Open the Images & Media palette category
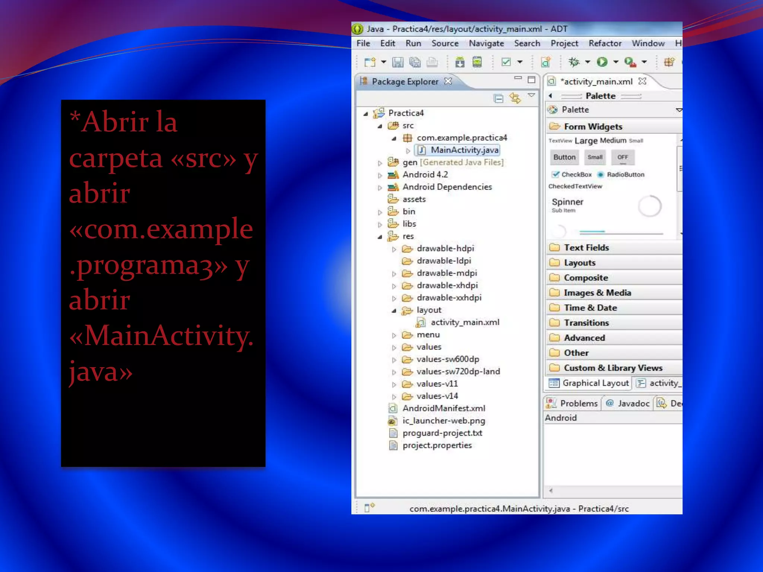The height and width of the screenshot is (572, 763). point(614,293)
